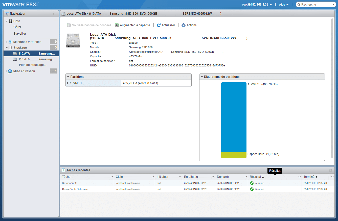This screenshot has width=338, height=221.
Task: Open the Actions gear menu
Action: tap(184, 25)
